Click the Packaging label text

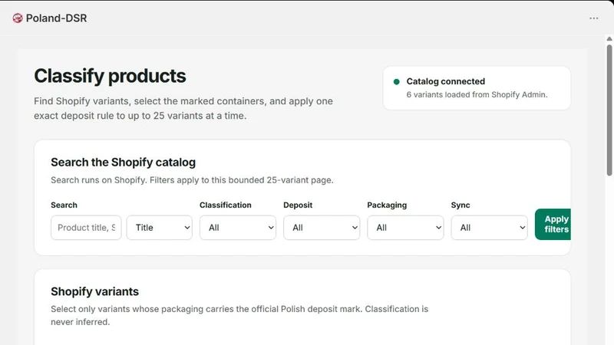click(x=387, y=205)
